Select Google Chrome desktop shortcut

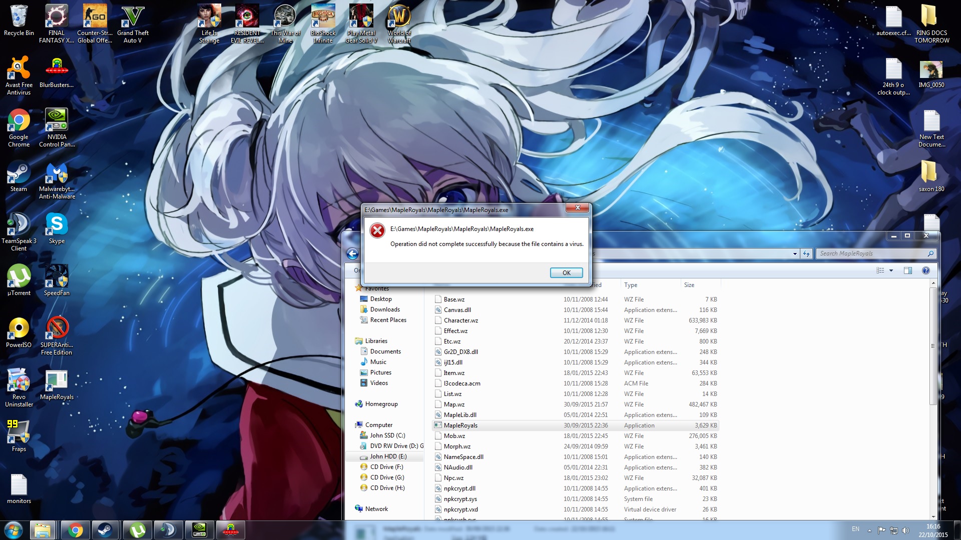(19, 128)
